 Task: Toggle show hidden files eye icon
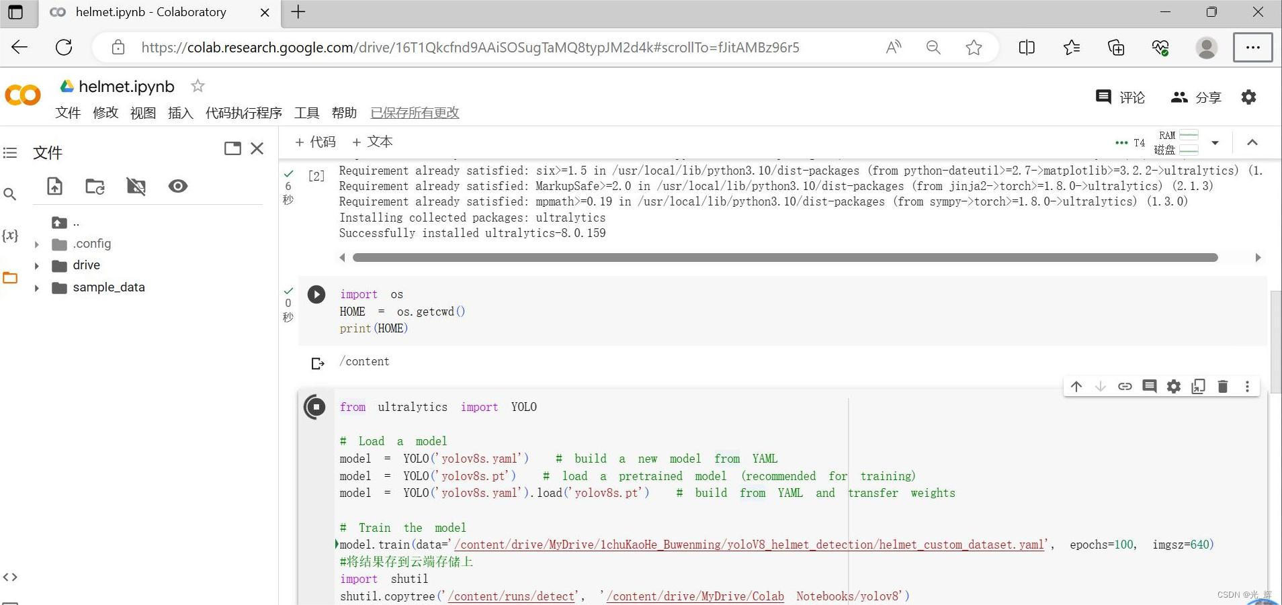point(178,186)
